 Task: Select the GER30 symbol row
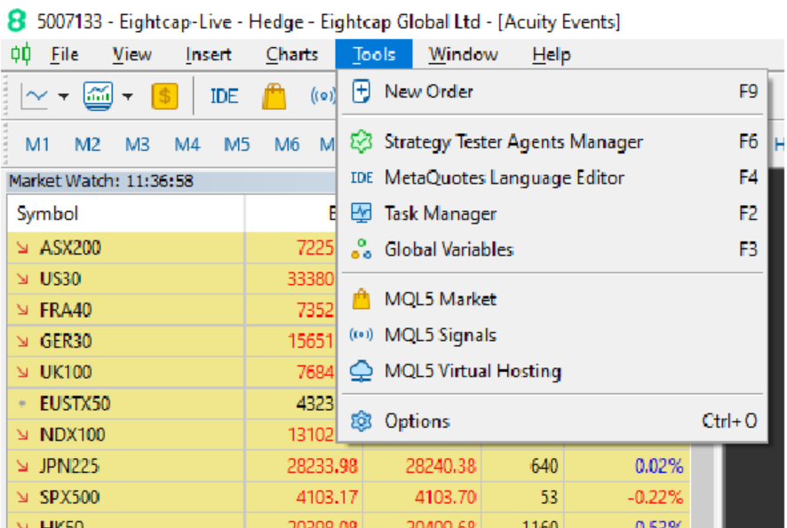171,341
